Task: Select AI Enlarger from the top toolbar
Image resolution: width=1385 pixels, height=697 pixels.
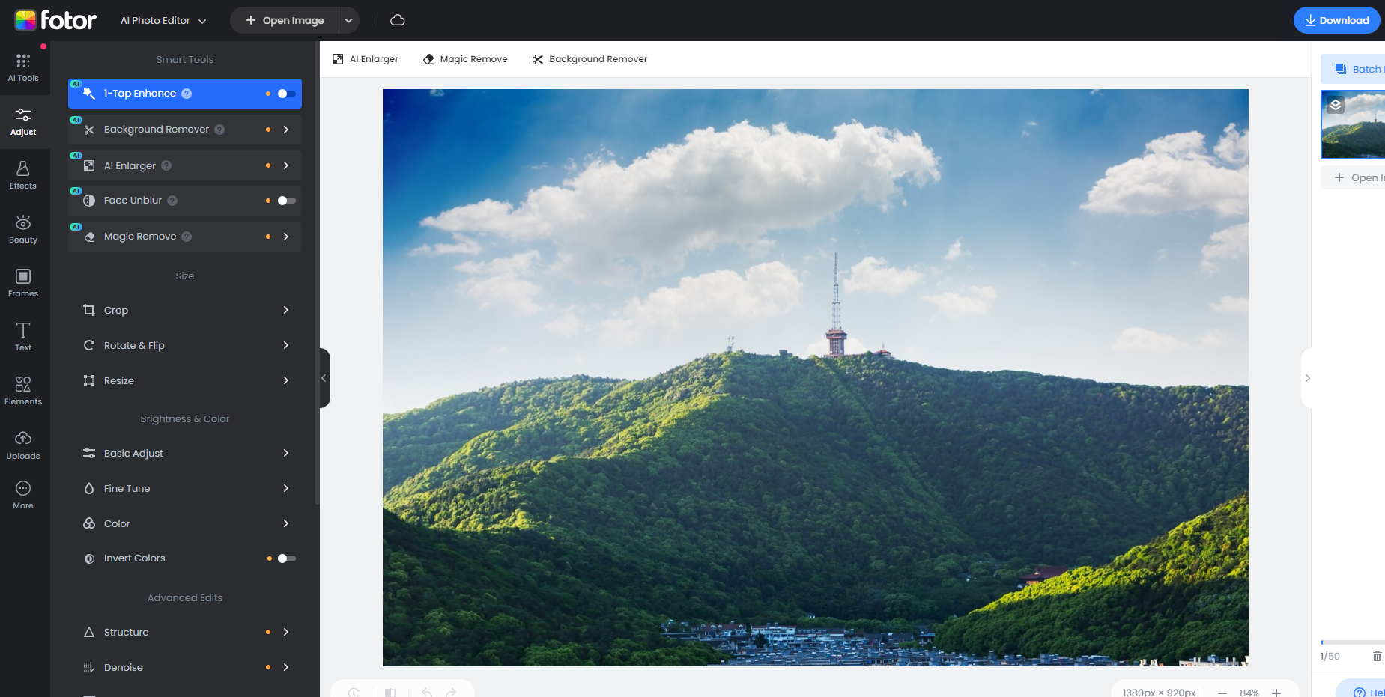Action: pos(366,58)
